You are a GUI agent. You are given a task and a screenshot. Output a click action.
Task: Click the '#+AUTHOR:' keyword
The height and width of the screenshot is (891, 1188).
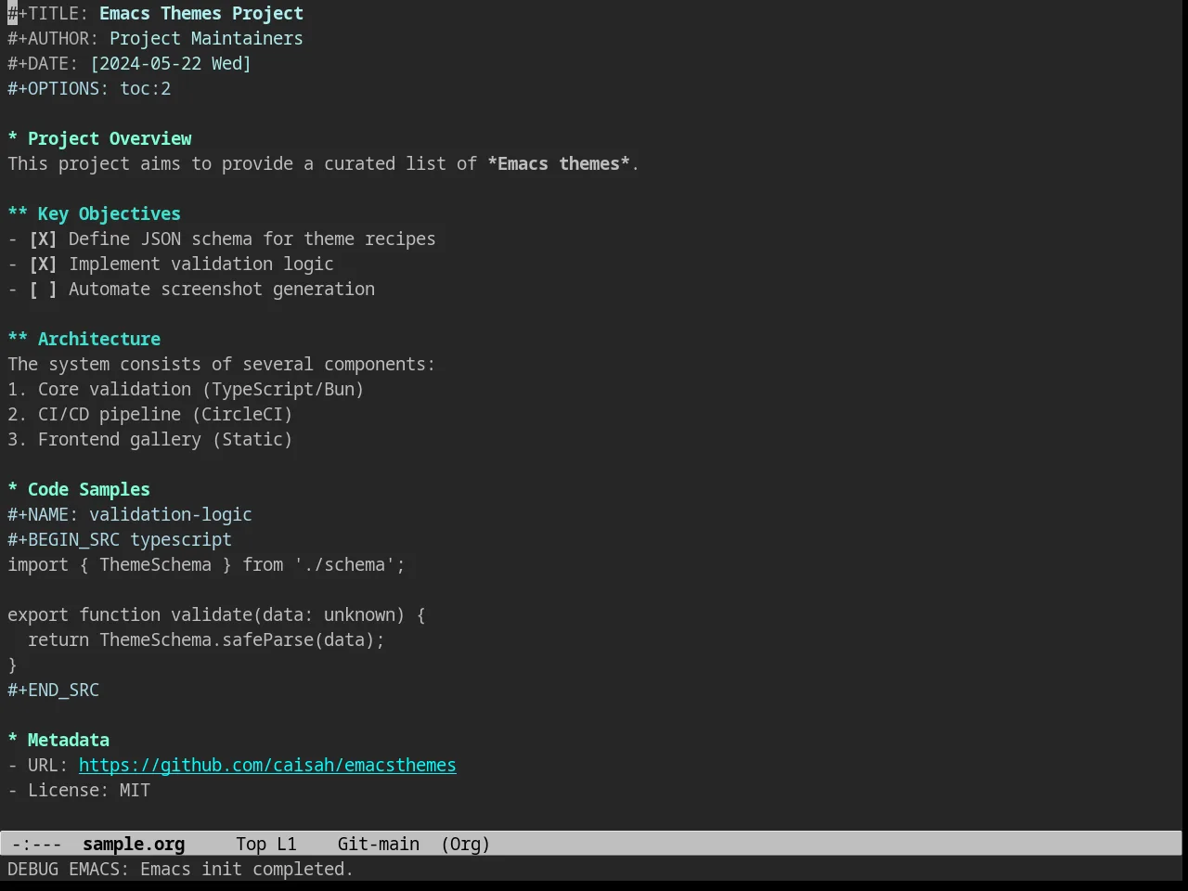53,39
